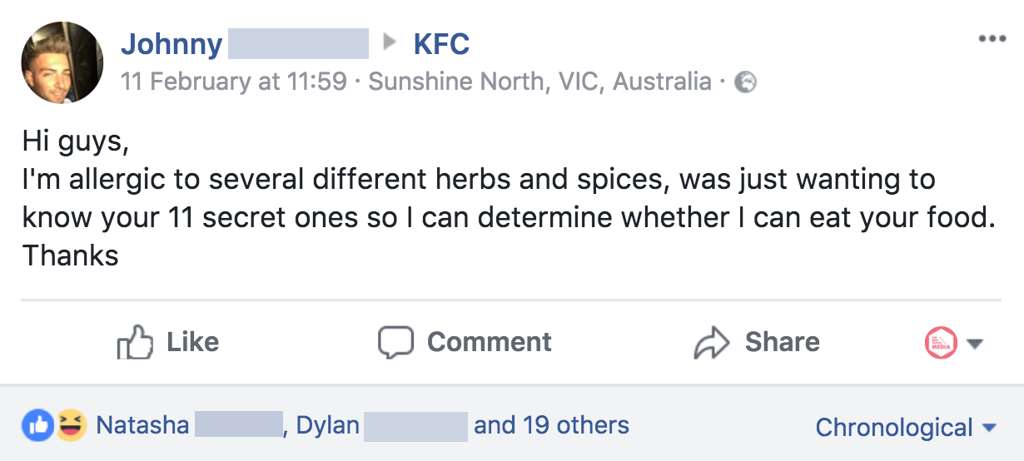Click the red page identity icon
This screenshot has width=1024, height=461.
click(942, 342)
